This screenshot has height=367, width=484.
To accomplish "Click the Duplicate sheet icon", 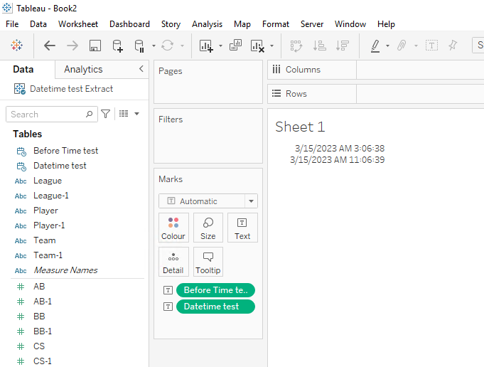I will pyautogui.click(x=236, y=46).
